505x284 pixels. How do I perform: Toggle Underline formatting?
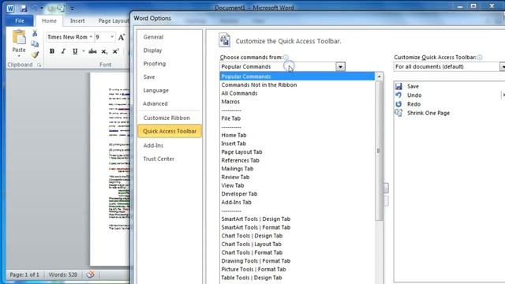(75, 51)
